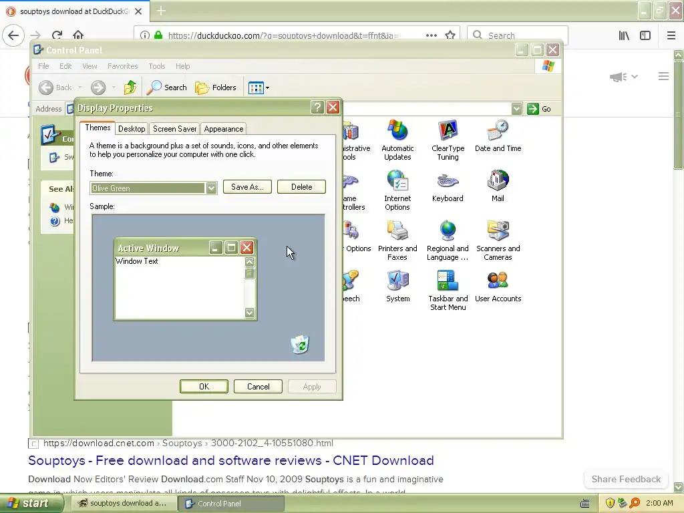The width and height of the screenshot is (684, 513).
Task: Open Regional and Language options icon
Action: click(448, 240)
